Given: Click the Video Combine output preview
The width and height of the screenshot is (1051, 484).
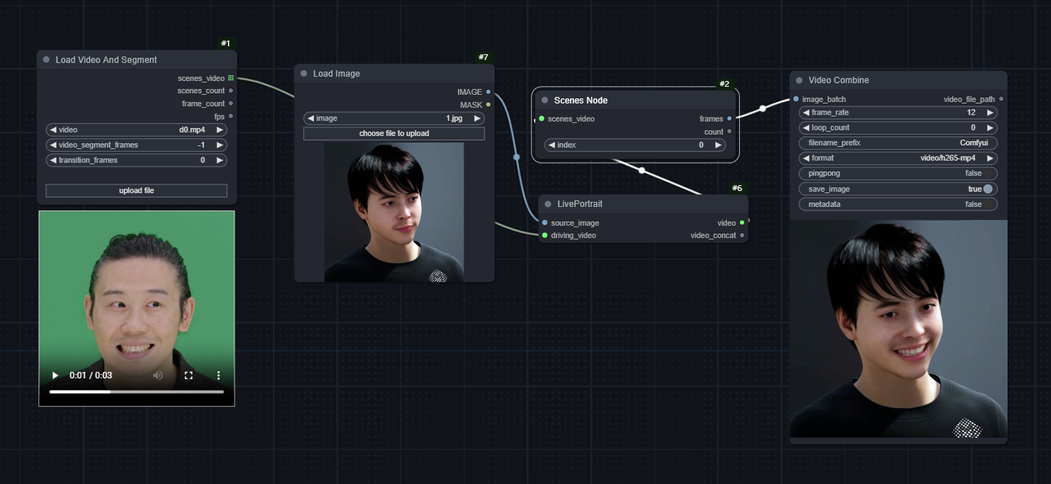Looking at the screenshot, I should coord(898,329).
